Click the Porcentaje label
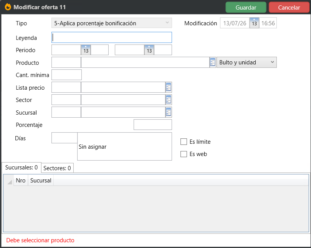This screenshot has height=248, width=311. pyautogui.click(x=29, y=125)
